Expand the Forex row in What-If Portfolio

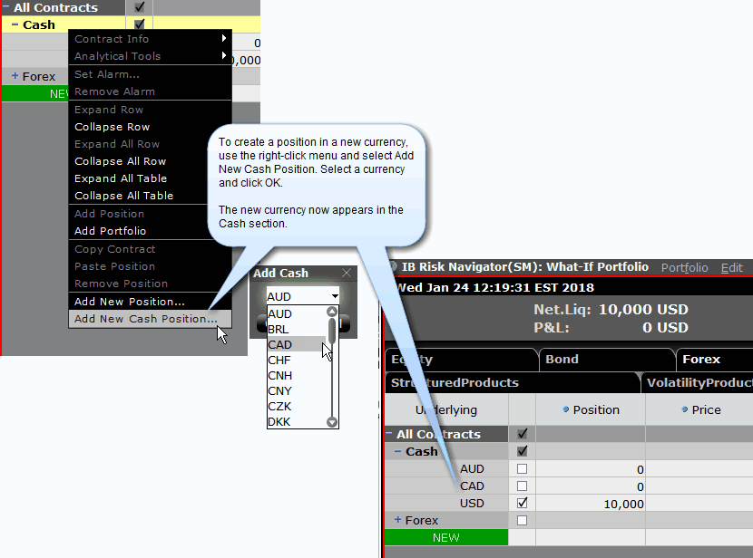click(397, 520)
